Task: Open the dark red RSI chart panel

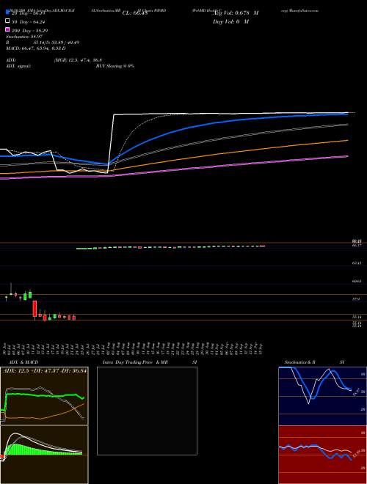Action: tap(322, 455)
